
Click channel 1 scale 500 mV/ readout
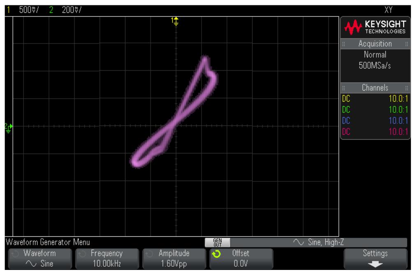tap(29, 10)
